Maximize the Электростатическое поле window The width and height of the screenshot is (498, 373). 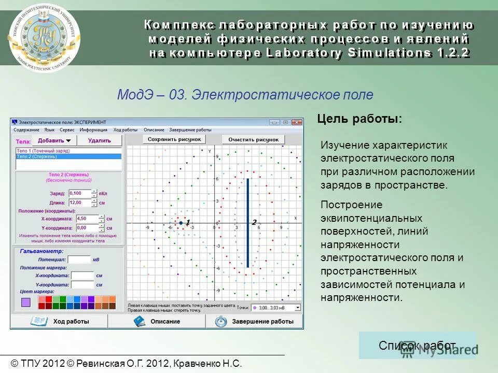[x=285, y=122]
